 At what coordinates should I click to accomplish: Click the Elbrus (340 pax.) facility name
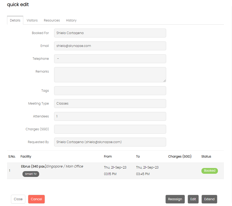coord(34,166)
